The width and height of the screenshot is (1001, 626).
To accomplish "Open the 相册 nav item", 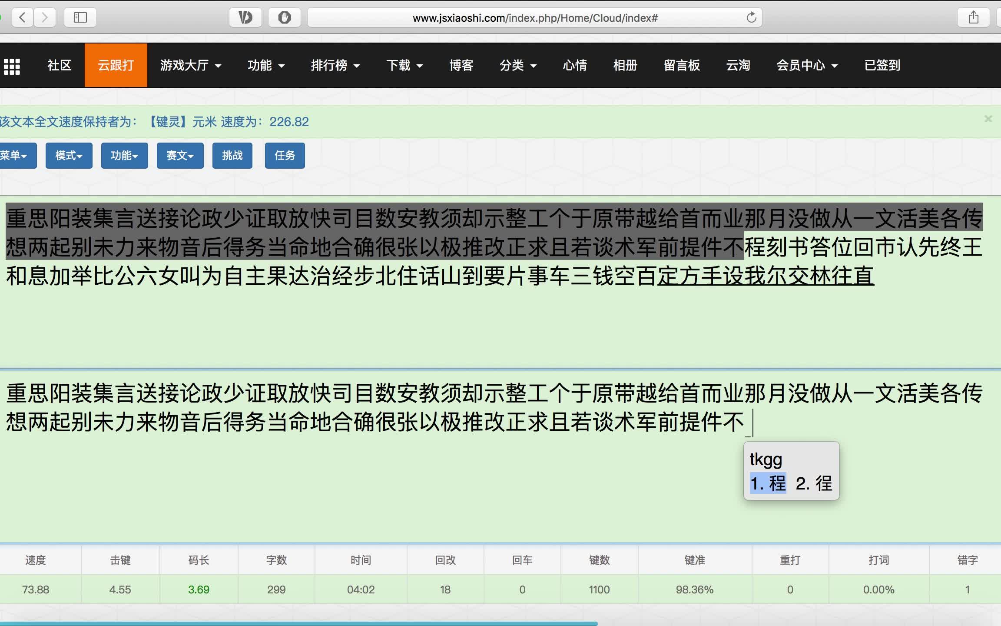I will 625,65.
